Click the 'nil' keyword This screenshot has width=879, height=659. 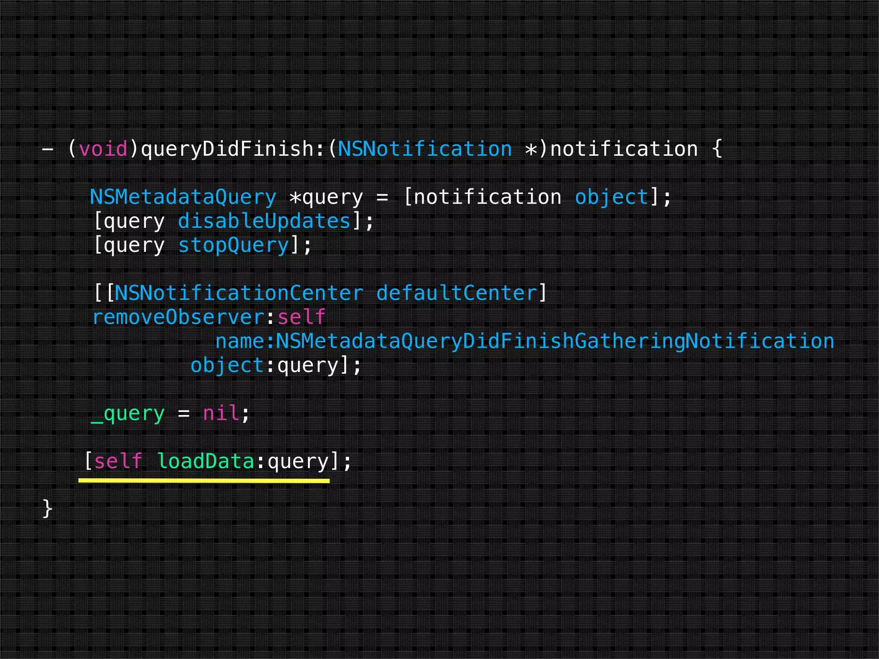[221, 413]
